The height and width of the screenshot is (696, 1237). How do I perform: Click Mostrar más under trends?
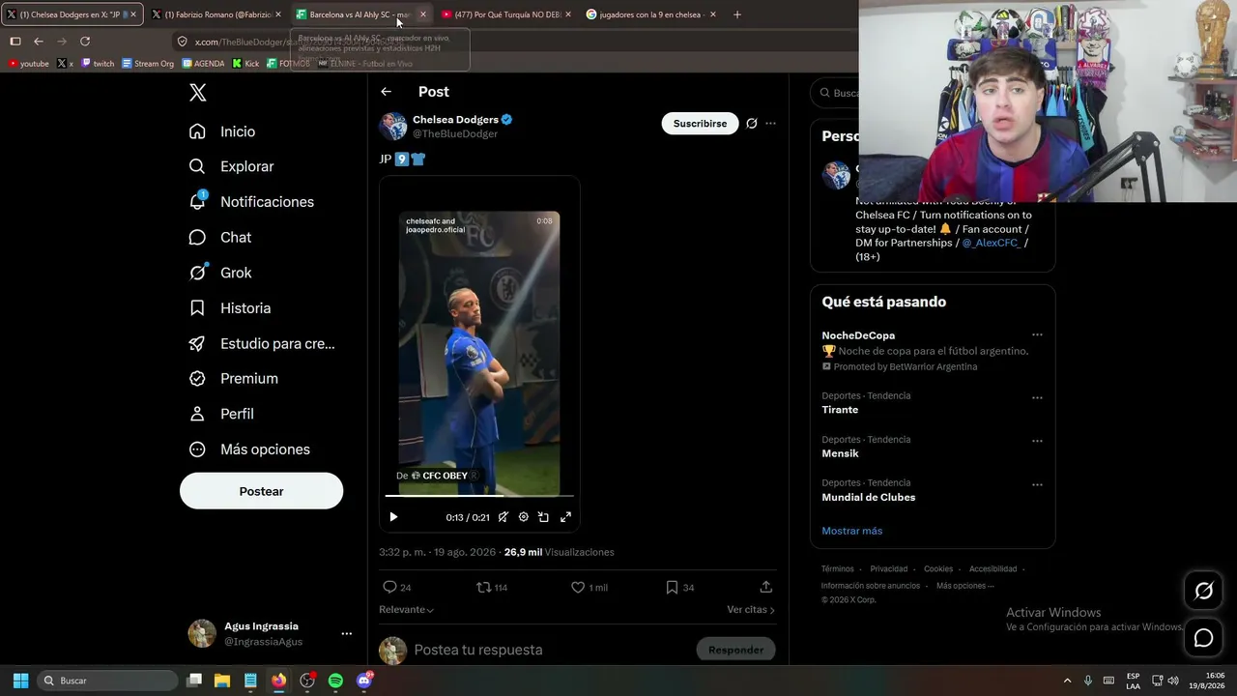click(851, 531)
